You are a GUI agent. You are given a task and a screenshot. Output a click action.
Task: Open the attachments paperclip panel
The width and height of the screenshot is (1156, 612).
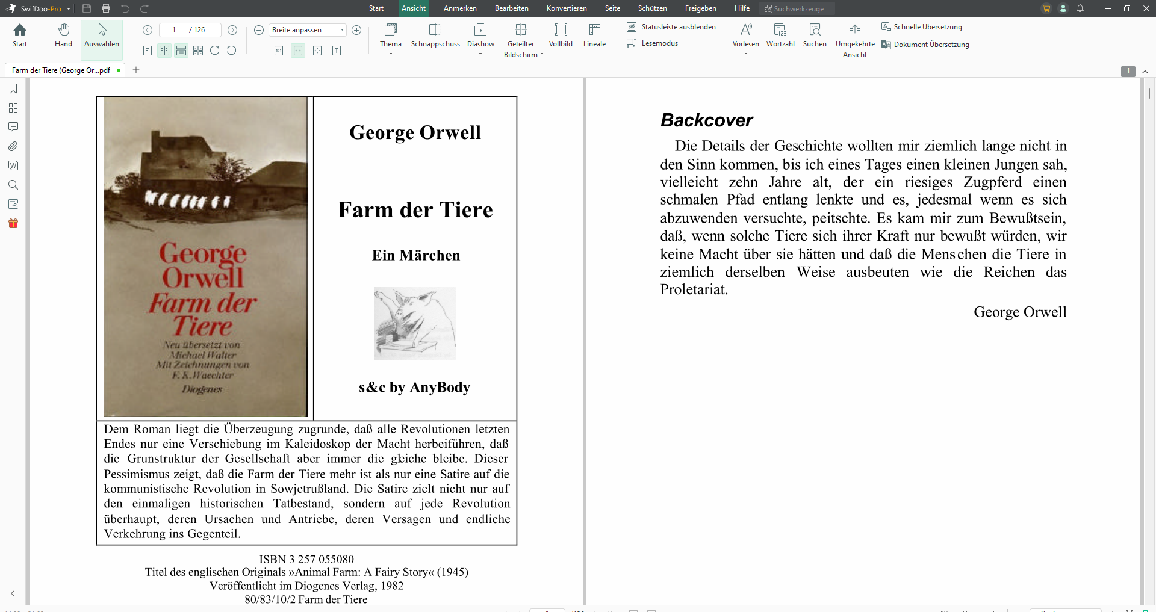13,146
